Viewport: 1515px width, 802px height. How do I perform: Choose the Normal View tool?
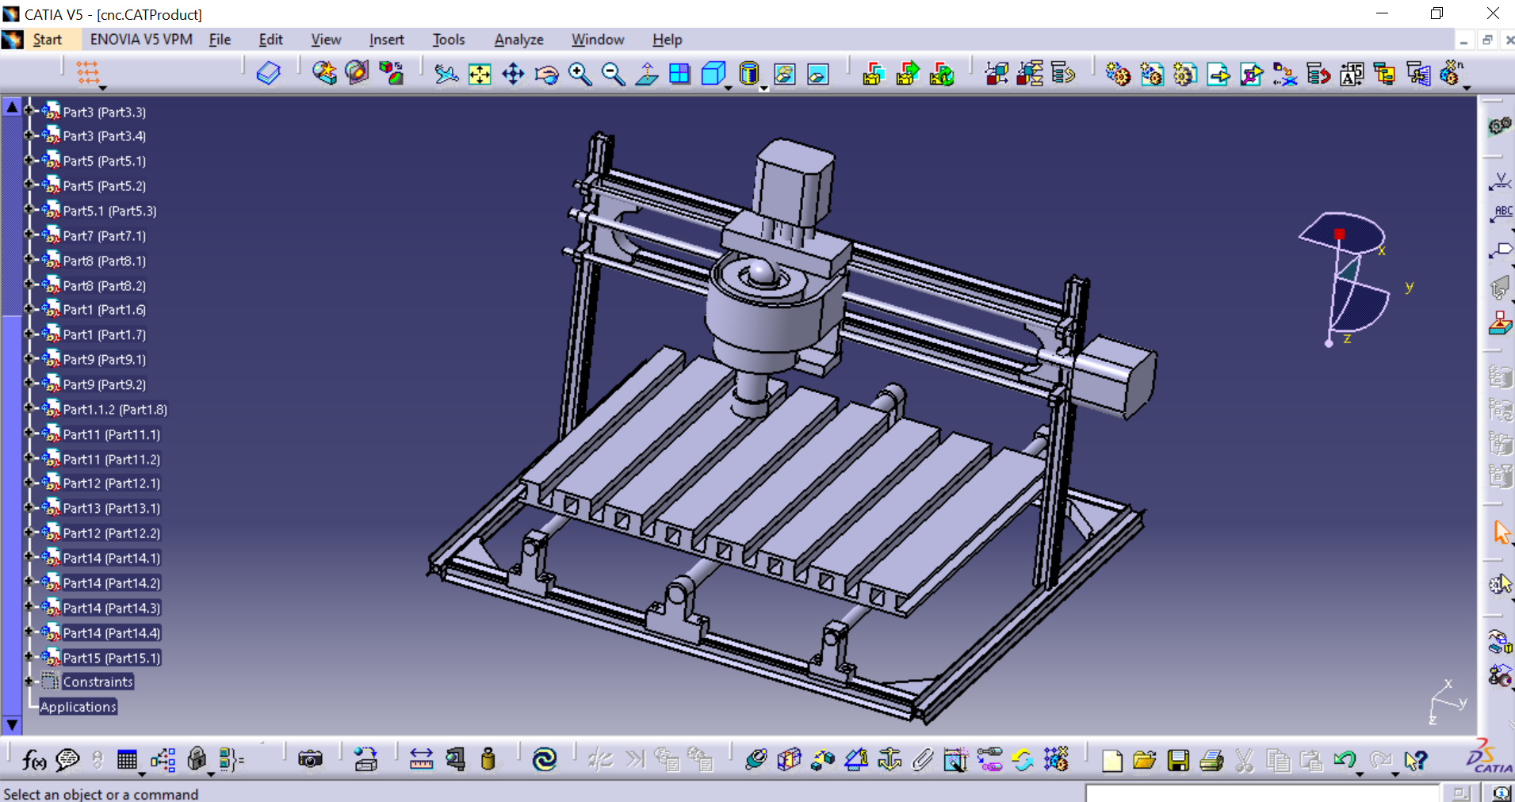646,74
